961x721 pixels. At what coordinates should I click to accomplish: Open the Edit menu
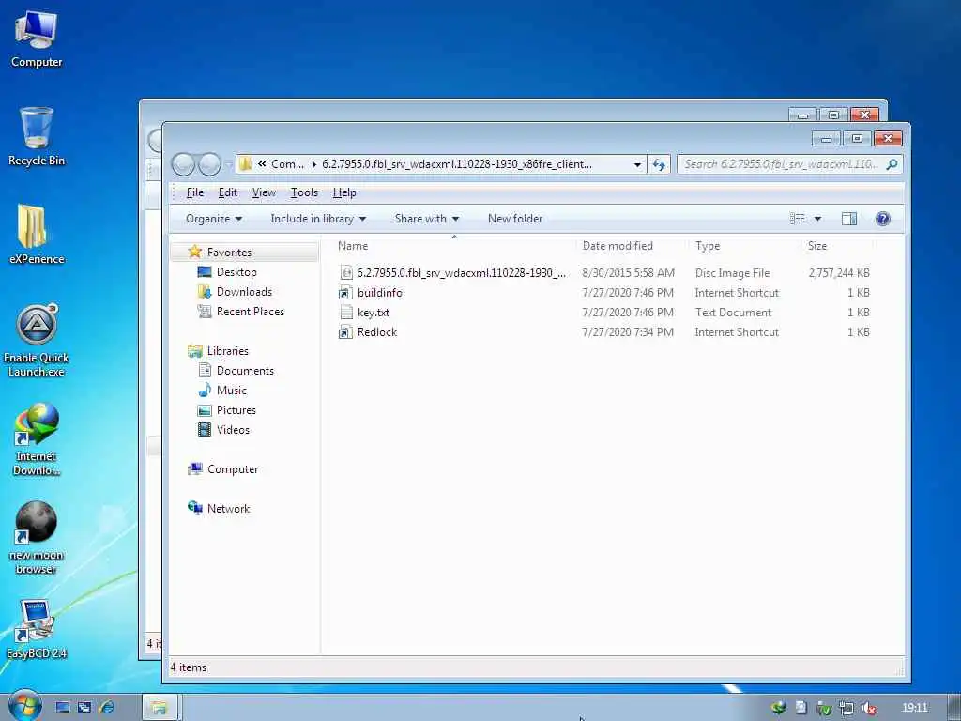click(227, 192)
